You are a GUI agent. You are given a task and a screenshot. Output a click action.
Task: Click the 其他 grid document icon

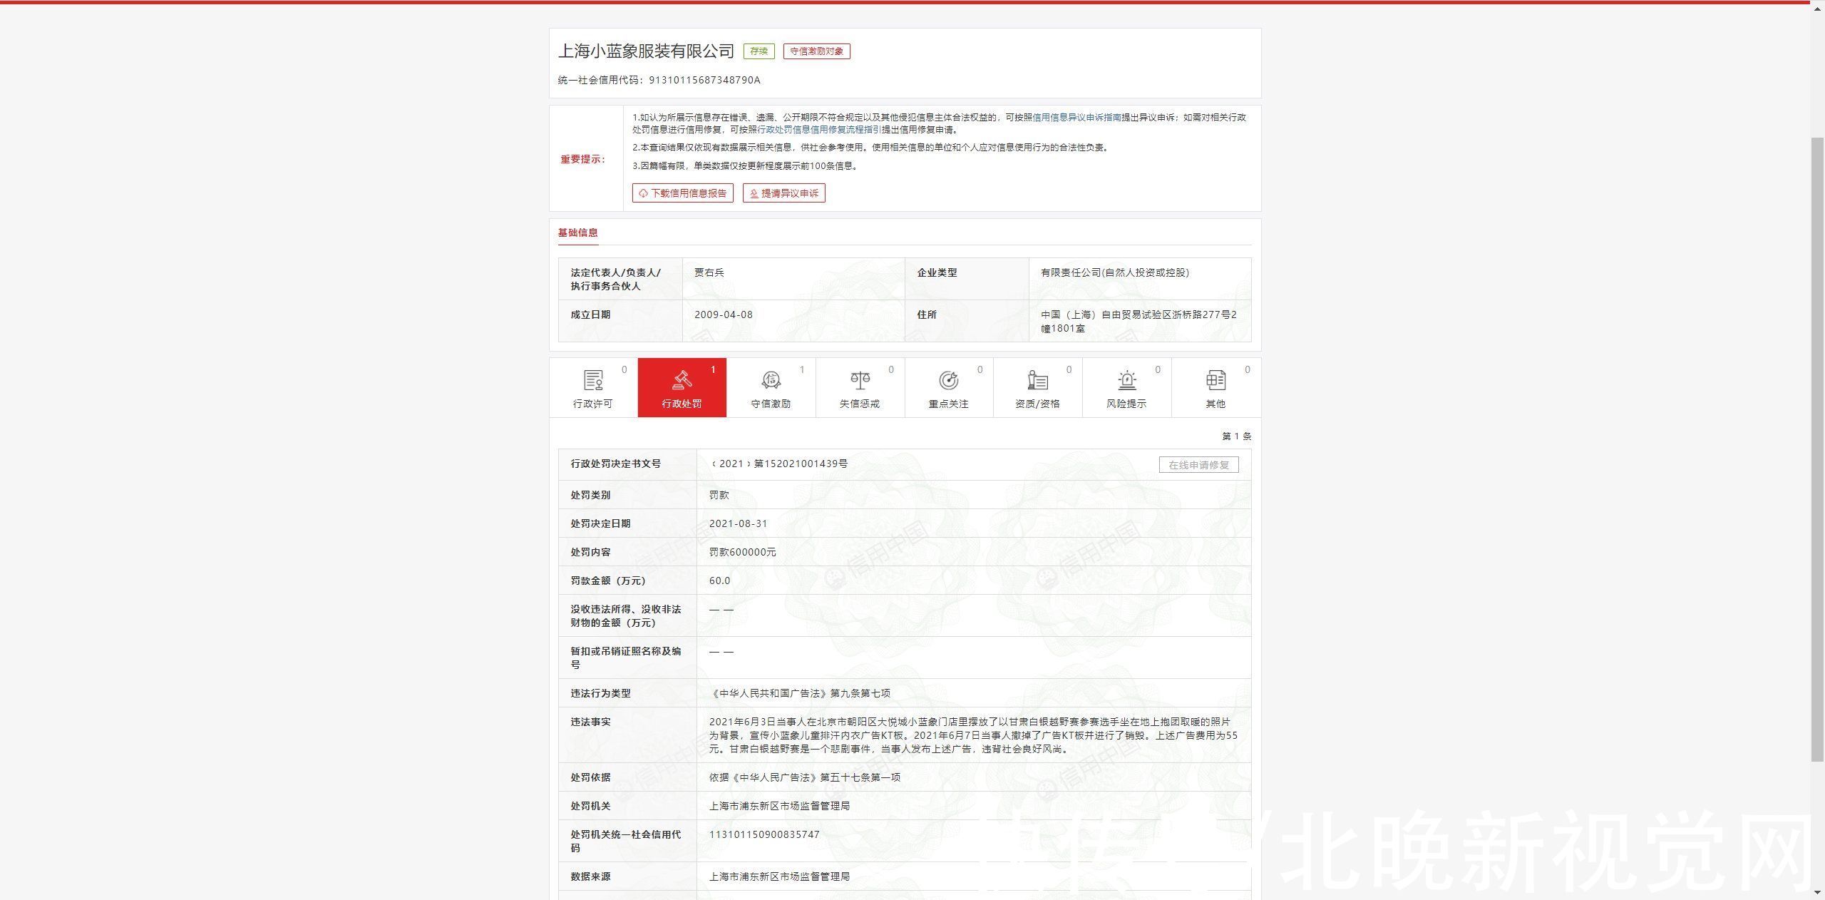pyautogui.click(x=1216, y=380)
